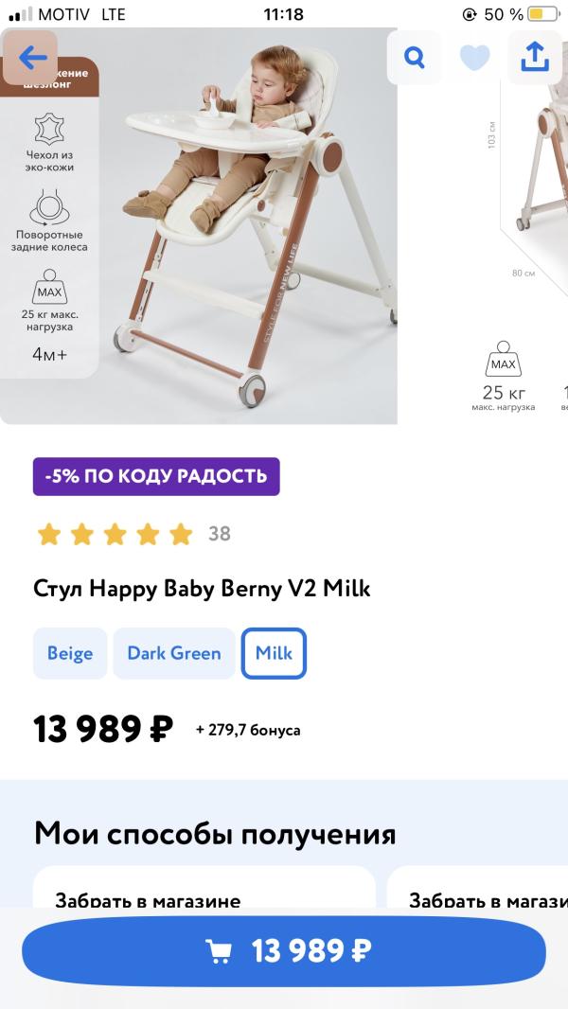The image size is (568, 1009).
Task: Tap the promo code РАДОСТЬ banner
Action: click(x=156, y=476)
